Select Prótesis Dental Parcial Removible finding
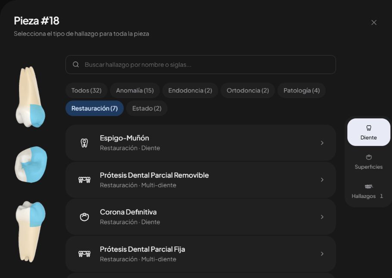 click(x=201, y=180)
